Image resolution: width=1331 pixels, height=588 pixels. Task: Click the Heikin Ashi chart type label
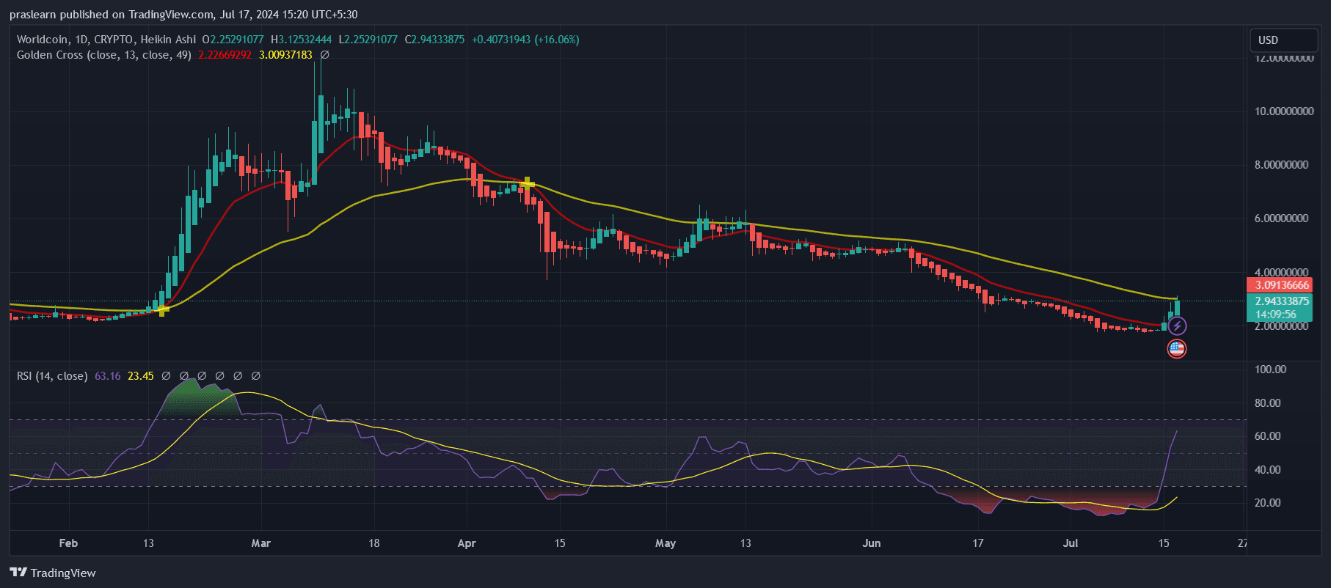(168, 39)
